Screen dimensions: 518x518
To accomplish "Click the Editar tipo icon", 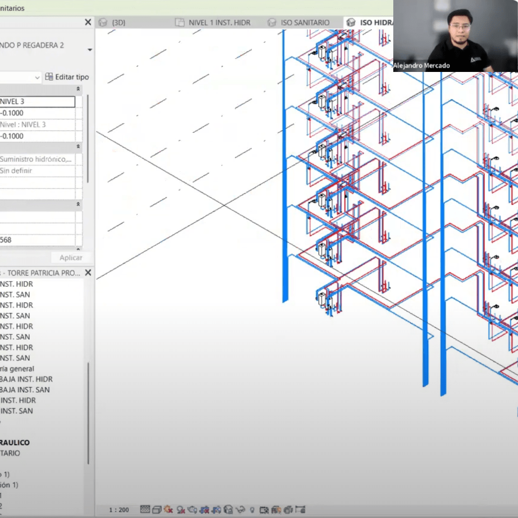I will [49, 77].
